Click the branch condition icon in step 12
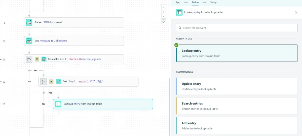Image resolution: width=302 pixels, height=136 pixels. (x=44, y=81)
